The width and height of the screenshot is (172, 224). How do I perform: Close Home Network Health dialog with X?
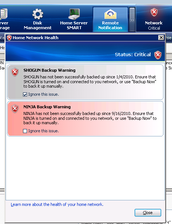[161, 38]
